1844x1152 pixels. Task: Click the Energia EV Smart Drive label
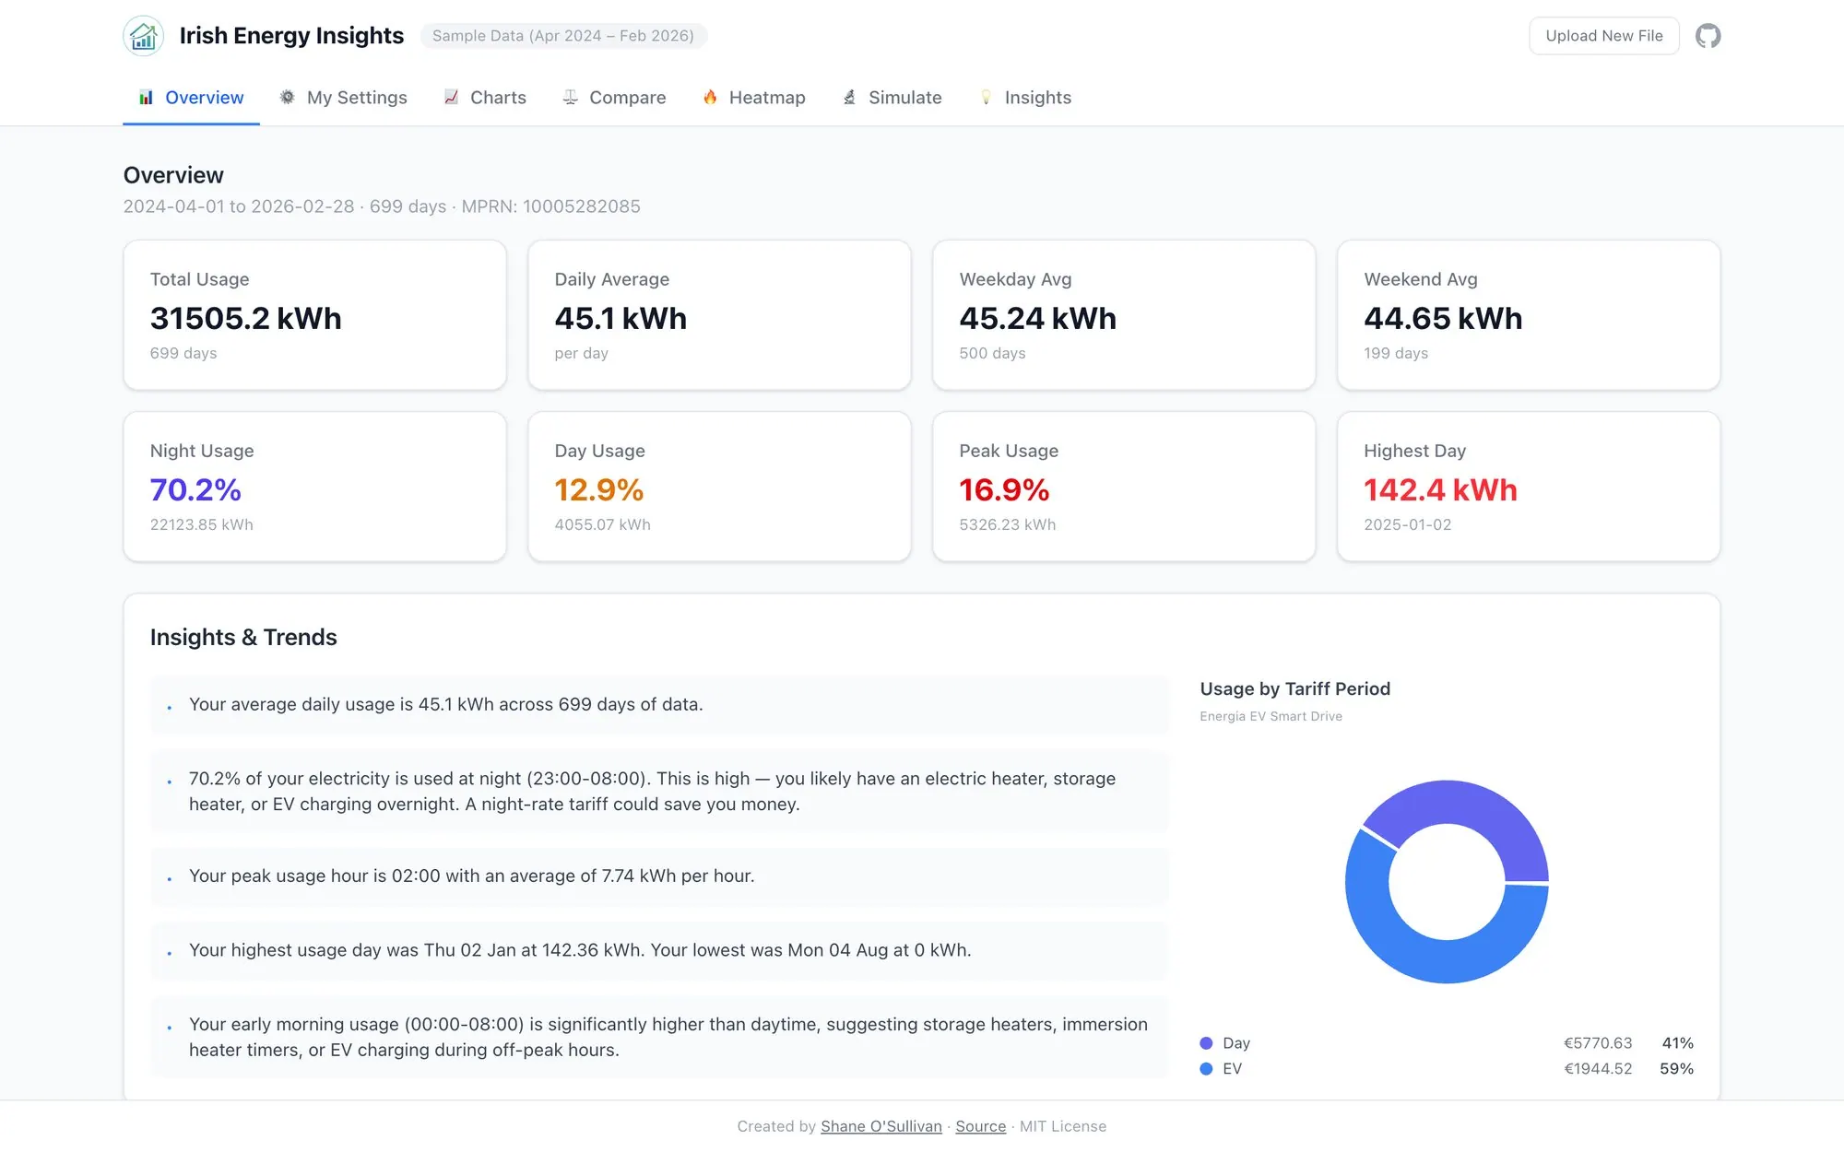click(1271, 716)
